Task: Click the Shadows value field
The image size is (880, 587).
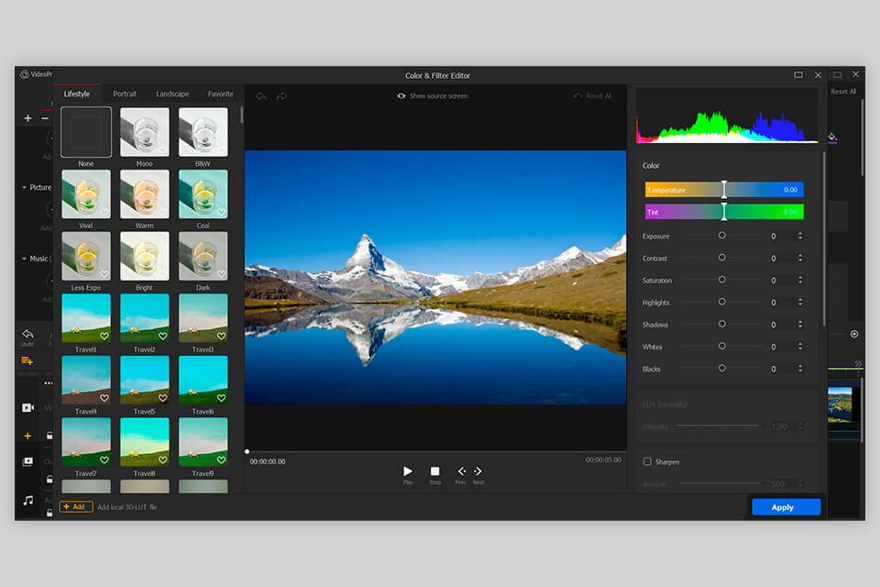Action: coord(780,325)
